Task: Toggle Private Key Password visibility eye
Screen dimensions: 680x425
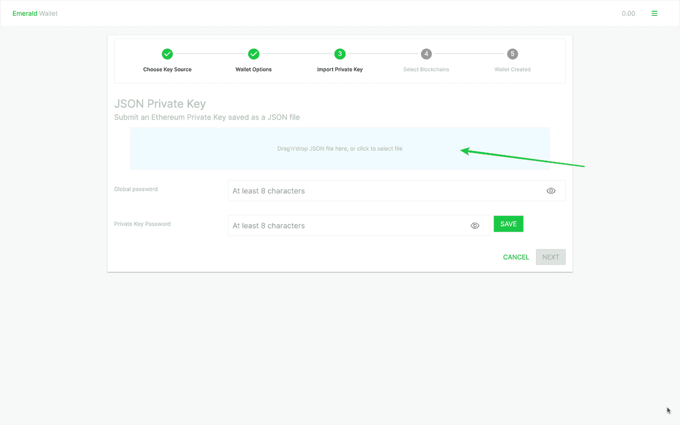Action: (x=475, y=226)
